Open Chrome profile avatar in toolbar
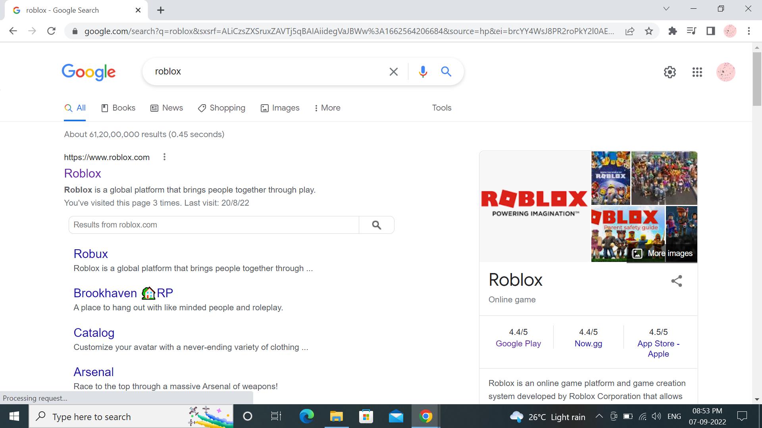 pyautogui.click(x=730, y=31)
